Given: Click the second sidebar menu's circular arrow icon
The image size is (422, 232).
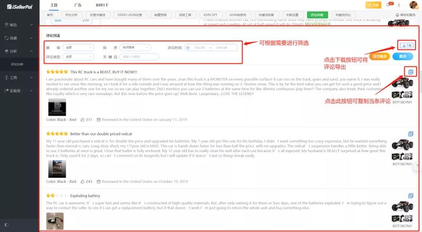Looking at the screenshot, I should click(6, 38).
